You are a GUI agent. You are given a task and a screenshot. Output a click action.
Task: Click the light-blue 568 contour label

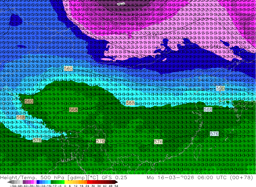(208, 109)
